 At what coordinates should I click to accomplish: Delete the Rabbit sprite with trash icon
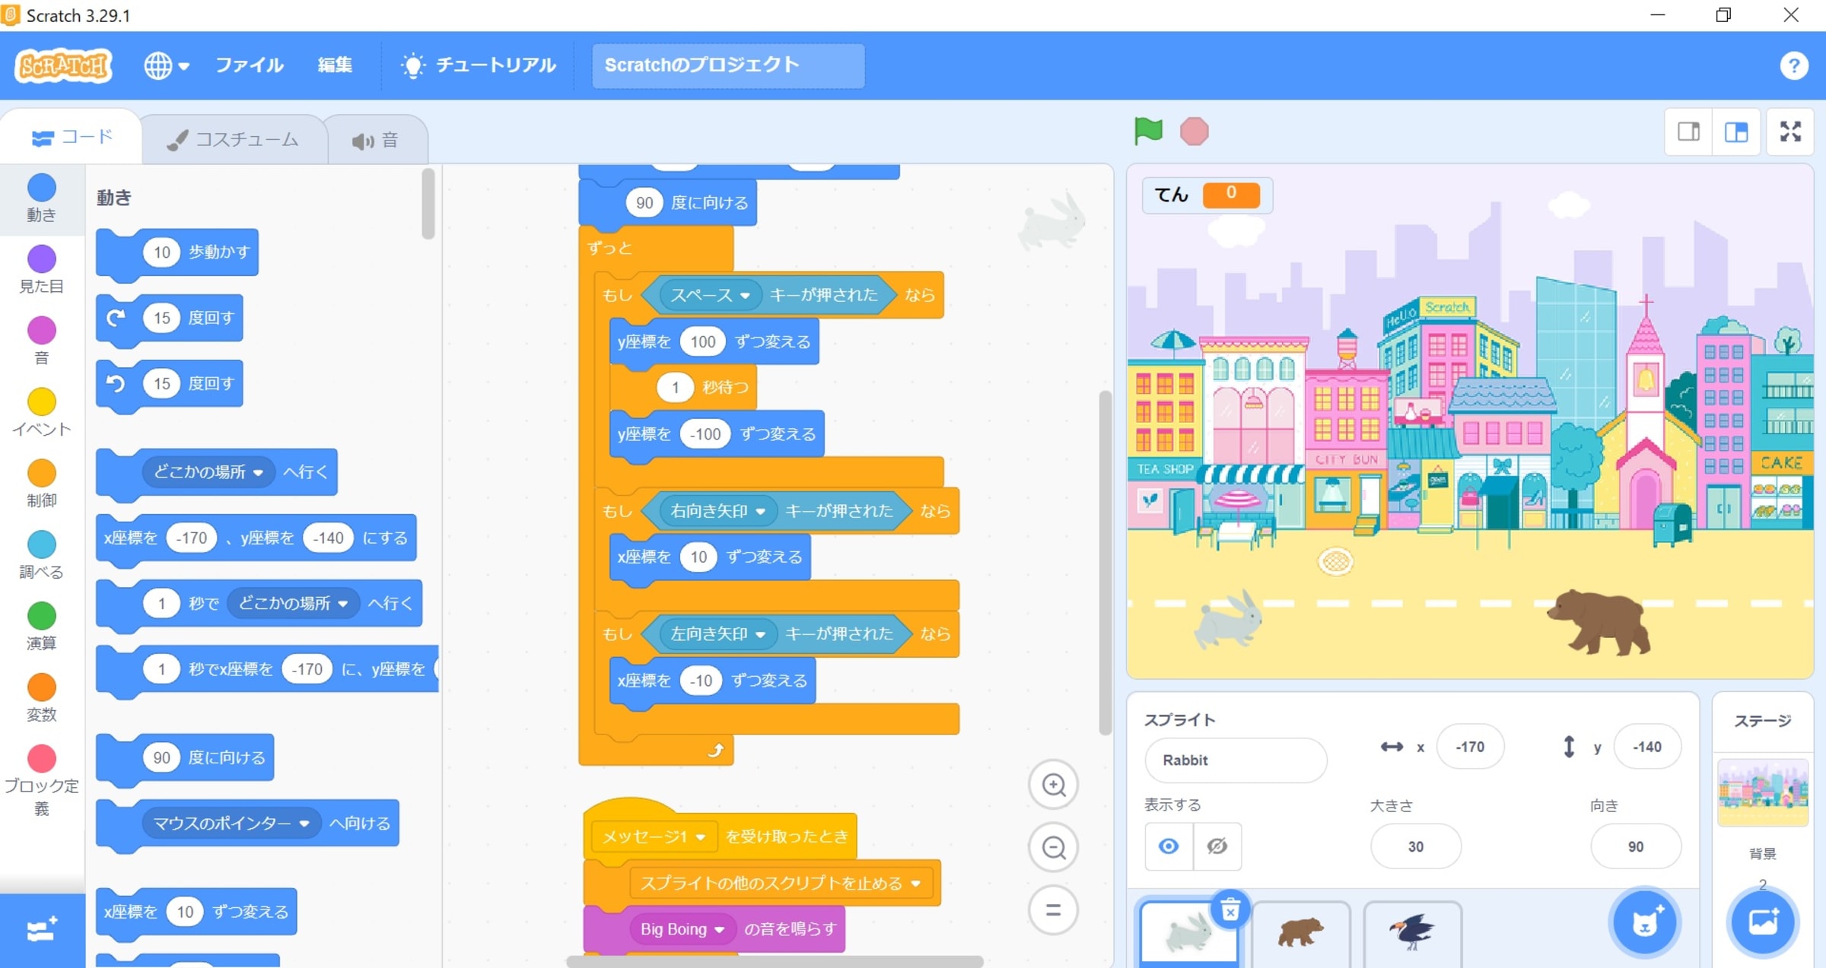click(x=1230, y=909)
